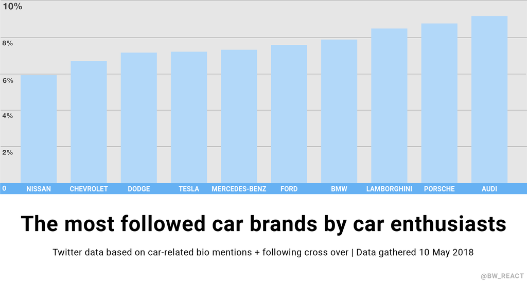Click the MERCEDES-BENZ axis label text
This screenshot has height=283, width=527.
click(x=239, y=189)
